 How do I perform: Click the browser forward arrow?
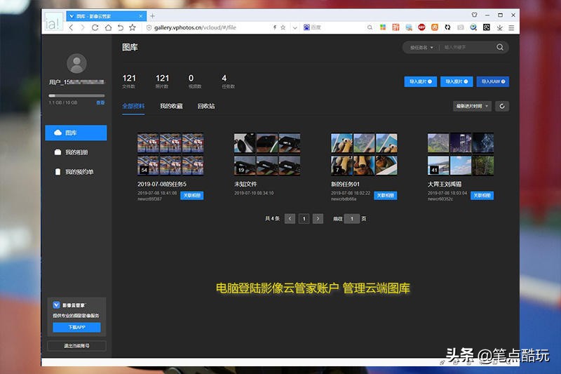click(x=83, y=27)
